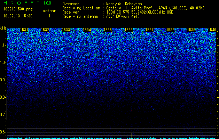Click the gray vertical frequency range bar
The height and width of the screenshot is (139, 219).
[7, 107]
